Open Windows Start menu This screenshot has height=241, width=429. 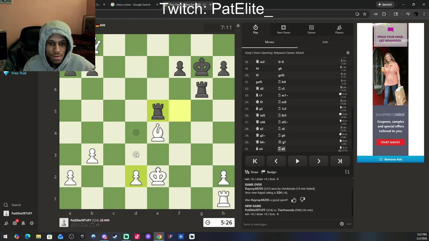5,237
